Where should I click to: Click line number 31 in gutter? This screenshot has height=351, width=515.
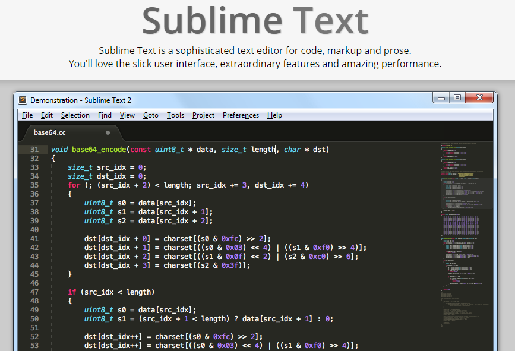point(34,150)
